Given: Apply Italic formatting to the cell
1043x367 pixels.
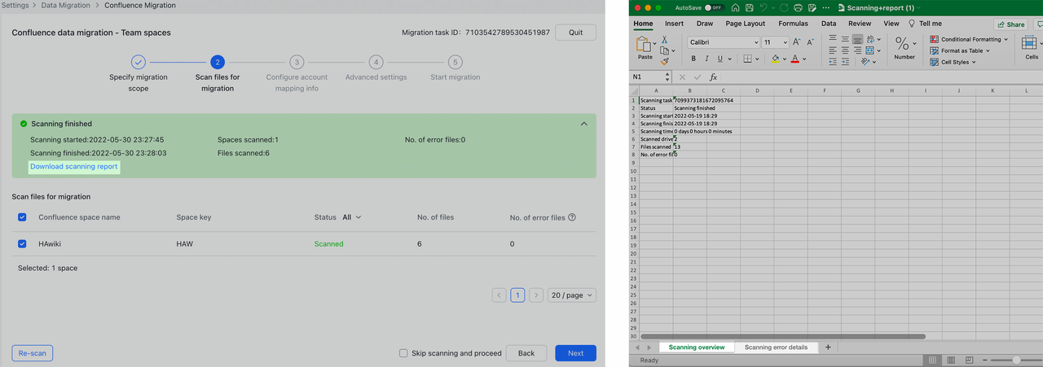Looking at the screenshot, I should click(x=706, y=59).
